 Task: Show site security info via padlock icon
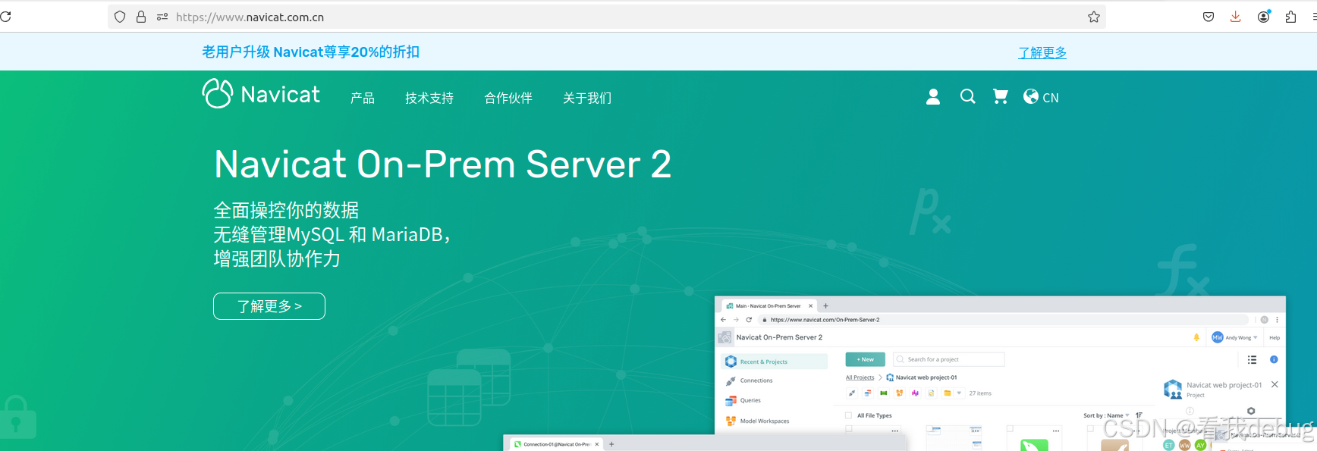(141, 17)
